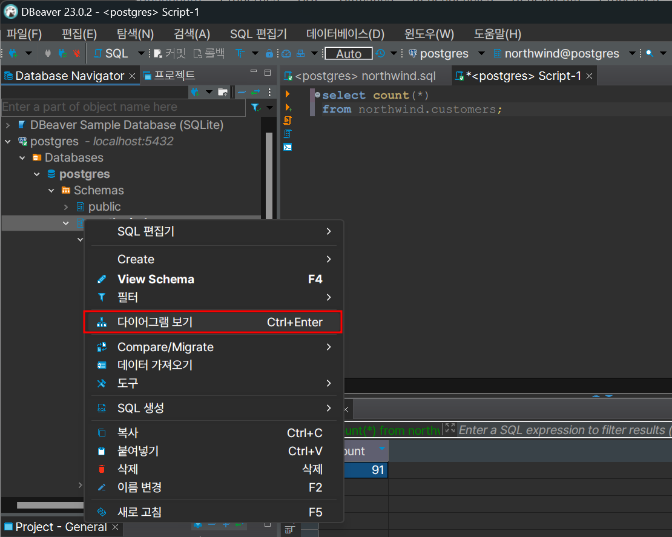Choose 다이어그램 보기 in context menu
This screenshot has width=672, height=537.
tap(213, 322)
